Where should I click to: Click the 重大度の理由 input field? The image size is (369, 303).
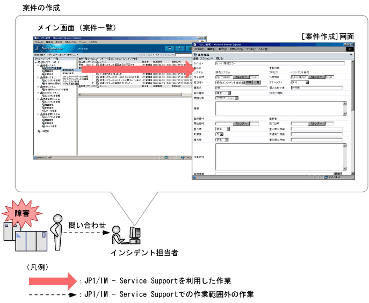point(316,129)
